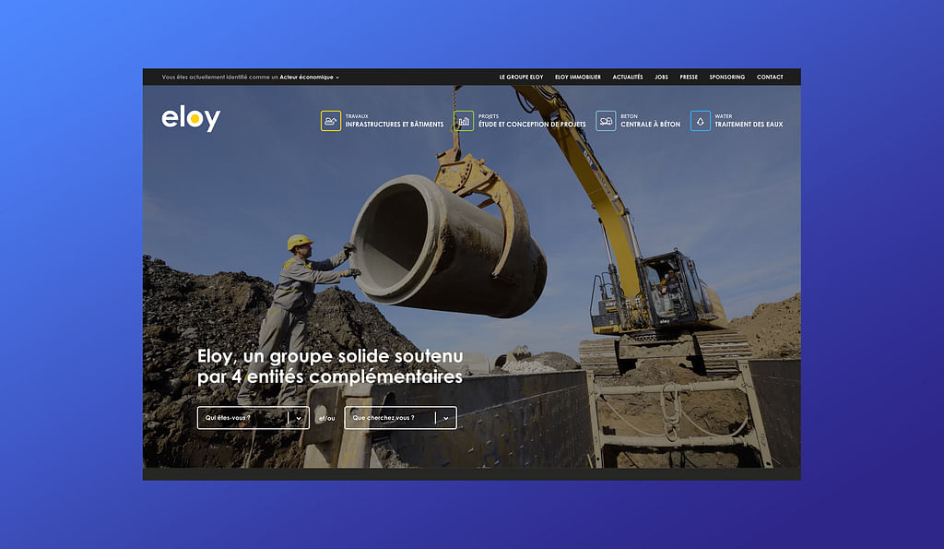This screenshot has width=944, height=549.
Task: Open Étude et Conception de Projets link
Action: click(532, 125)
